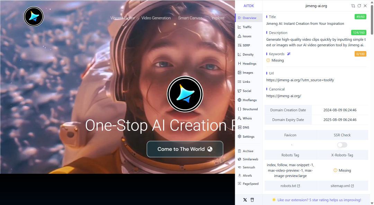The width and height of the screenshot is (374, 205).
Task: Open the Vincent Figure nav link
Action: [122, 18]
